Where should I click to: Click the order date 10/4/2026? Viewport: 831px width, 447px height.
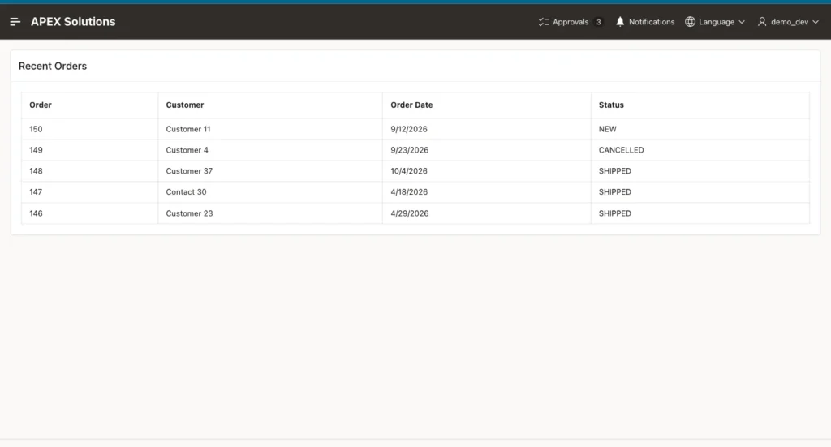[x=409, y=171]
